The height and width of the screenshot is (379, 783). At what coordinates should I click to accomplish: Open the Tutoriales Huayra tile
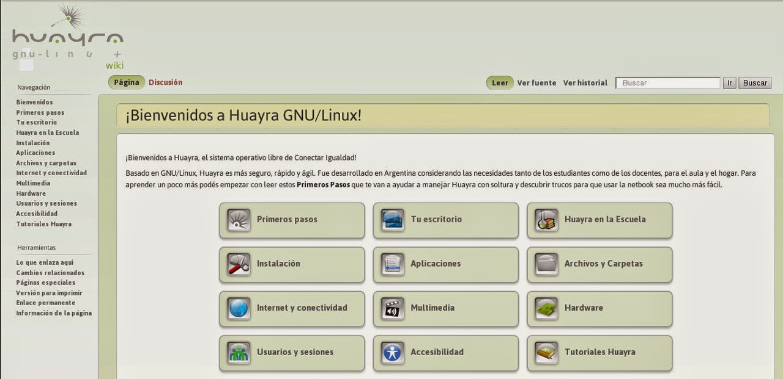coord(599,352)
